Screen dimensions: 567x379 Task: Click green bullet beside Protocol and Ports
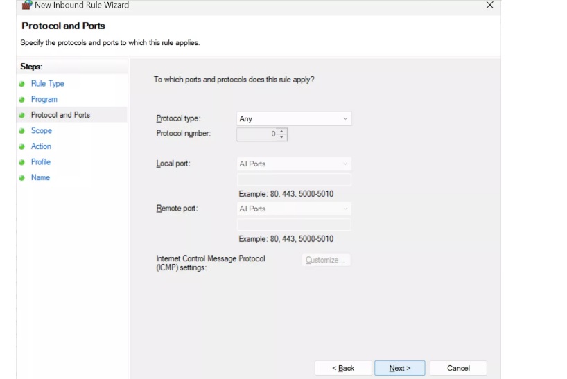[x=21, y=115]
